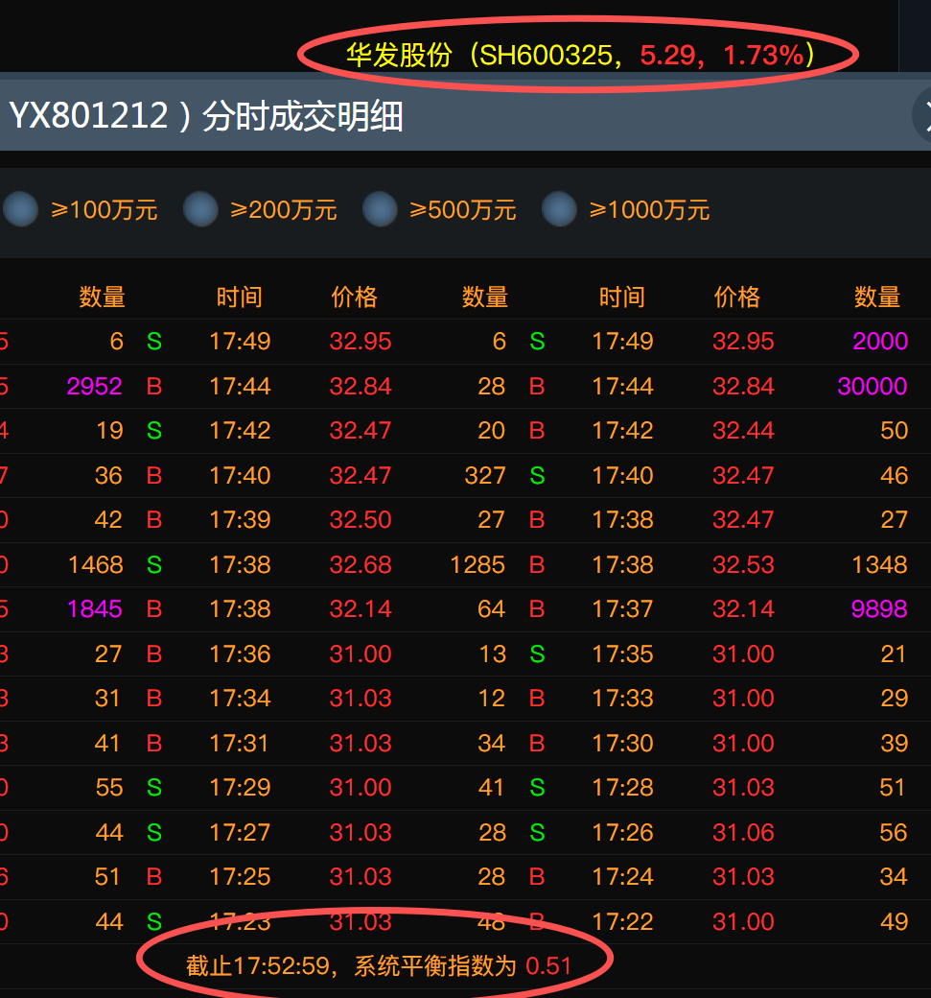
Task: Click the quantity 327 cell
Action: tap(484, 475)
